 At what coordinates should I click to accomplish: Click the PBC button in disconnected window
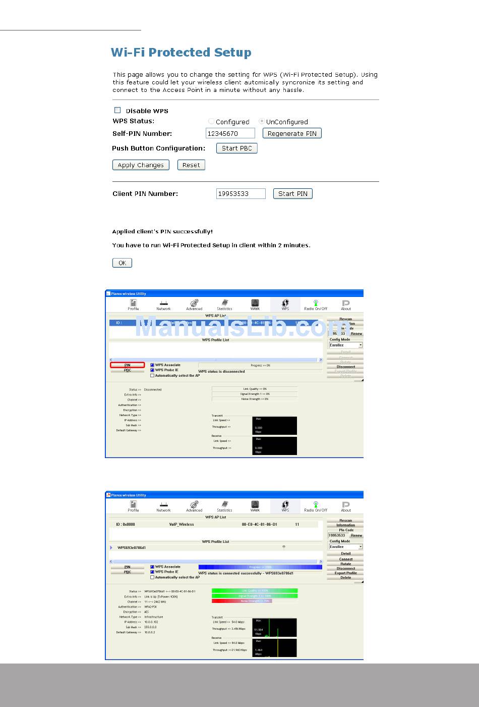(x=128, y=370)
